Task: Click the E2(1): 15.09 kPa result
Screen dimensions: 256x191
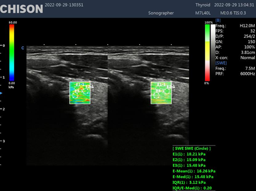Action: click(189, 160)
